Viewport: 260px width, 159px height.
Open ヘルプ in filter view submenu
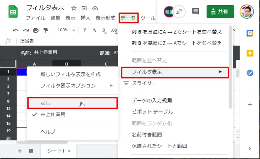point(72,132)
